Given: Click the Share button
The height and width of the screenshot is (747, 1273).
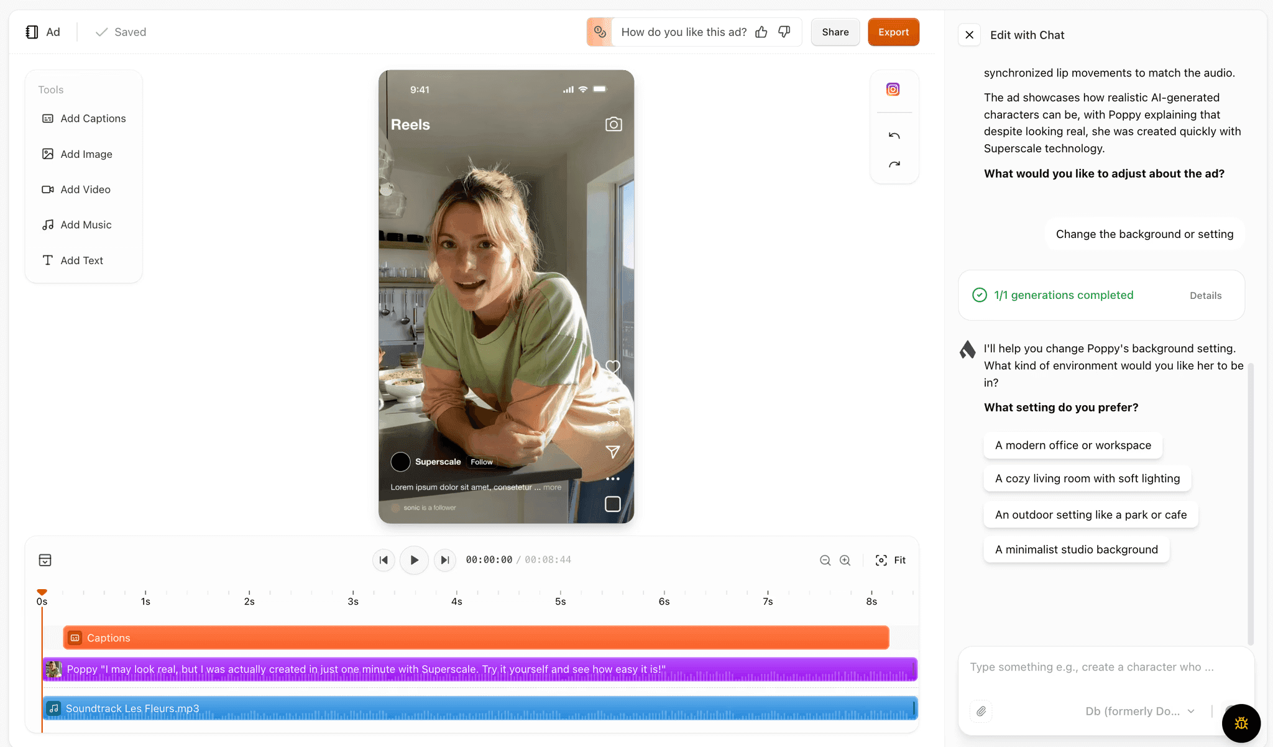Looking at the screenshot, I should [835, 32].
